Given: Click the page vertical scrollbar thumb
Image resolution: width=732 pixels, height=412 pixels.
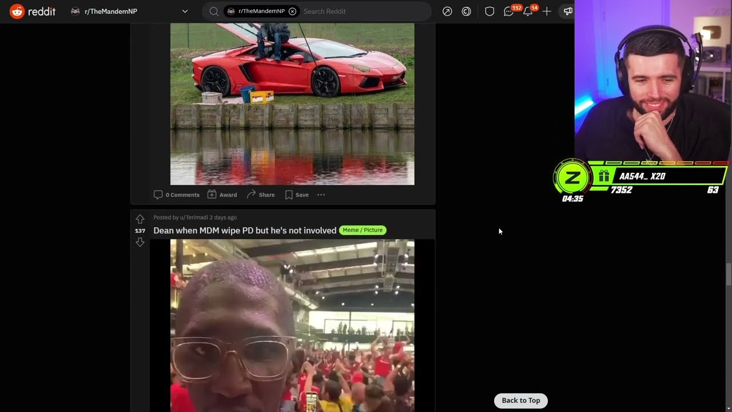Looking at the screenshot, I should coord(729,274).
